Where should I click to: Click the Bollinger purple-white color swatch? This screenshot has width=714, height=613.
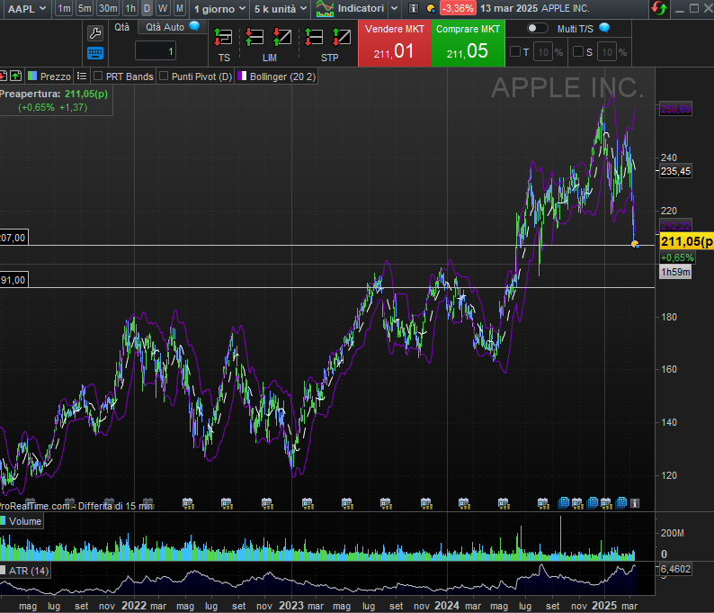pyautogui.click(x=242, y=76)
